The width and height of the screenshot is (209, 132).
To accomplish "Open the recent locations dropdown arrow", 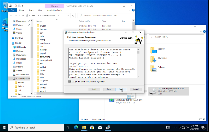I will click(19, 16).
